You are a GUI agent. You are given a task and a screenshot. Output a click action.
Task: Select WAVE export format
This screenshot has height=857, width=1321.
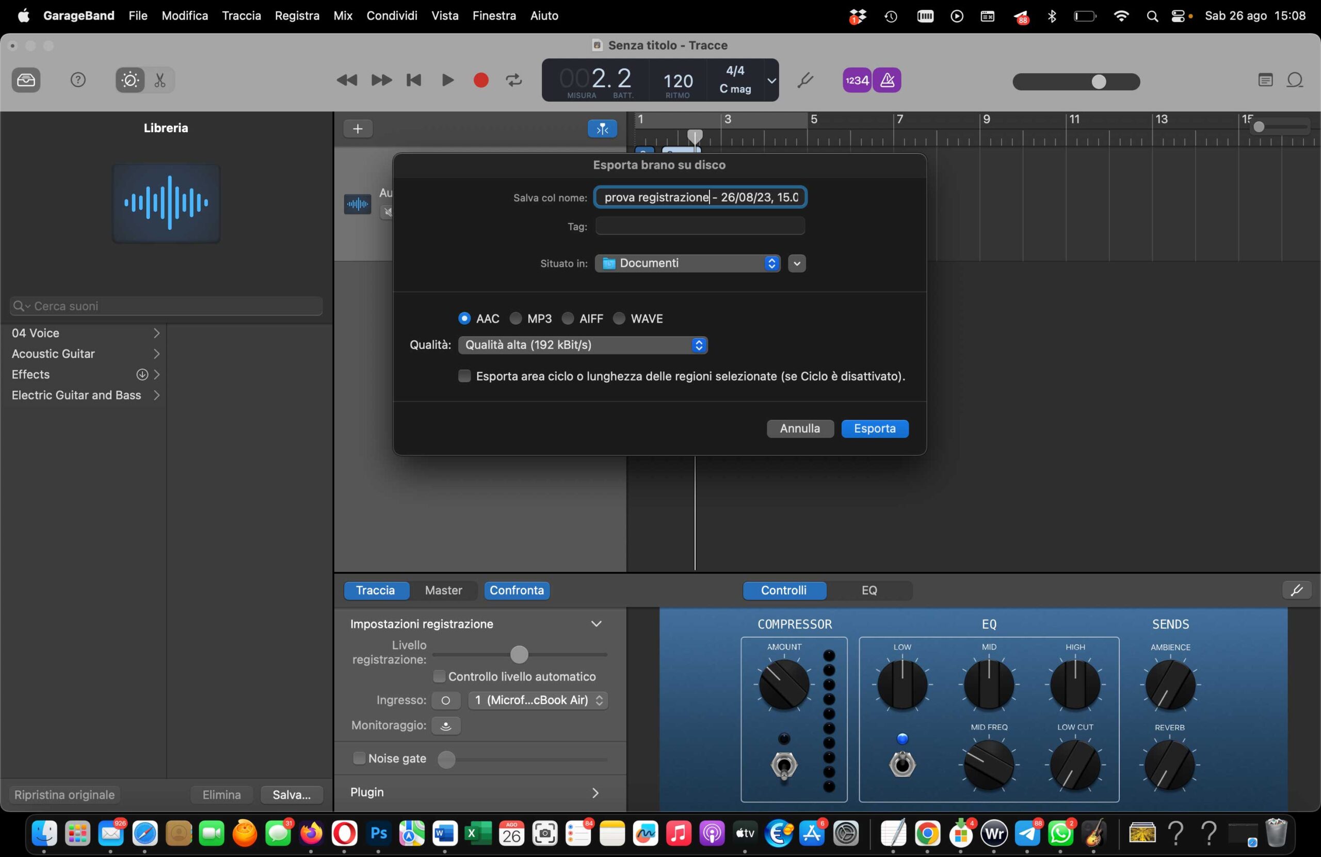(x=619, y=318)
